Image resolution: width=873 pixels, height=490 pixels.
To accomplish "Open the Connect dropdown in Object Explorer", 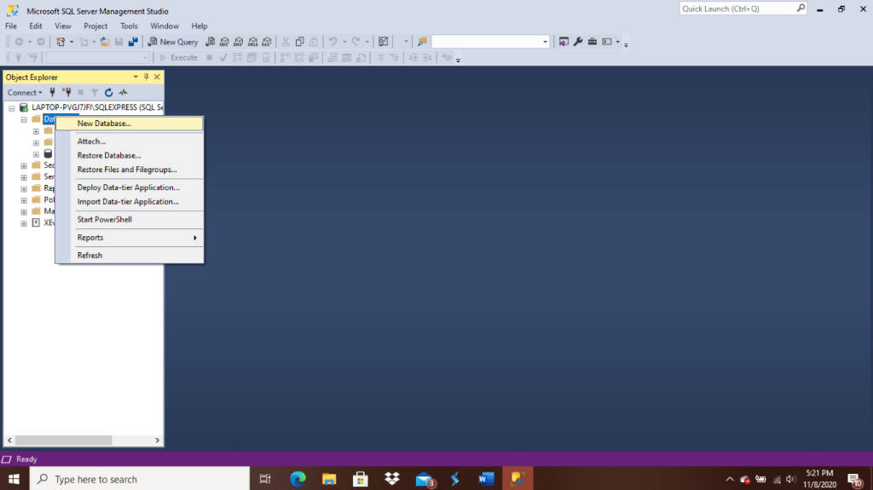I will click(x=25, y=92).
